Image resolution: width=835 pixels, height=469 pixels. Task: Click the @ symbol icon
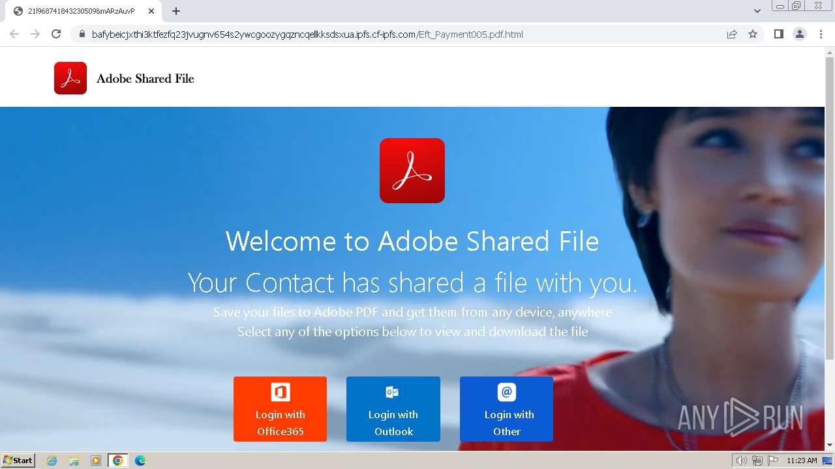(507, 392)
